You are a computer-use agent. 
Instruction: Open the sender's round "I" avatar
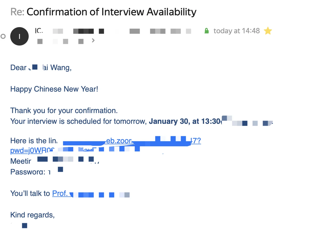[19, 36]
